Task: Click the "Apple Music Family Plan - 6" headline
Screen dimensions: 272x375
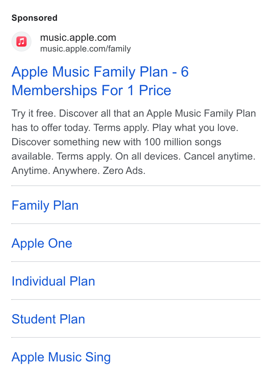Action: tap(100, 72)
